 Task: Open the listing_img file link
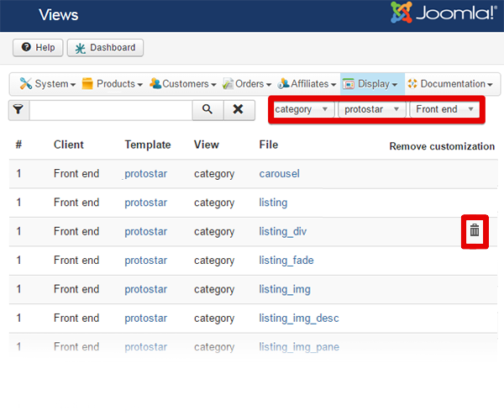click(285, 289)
